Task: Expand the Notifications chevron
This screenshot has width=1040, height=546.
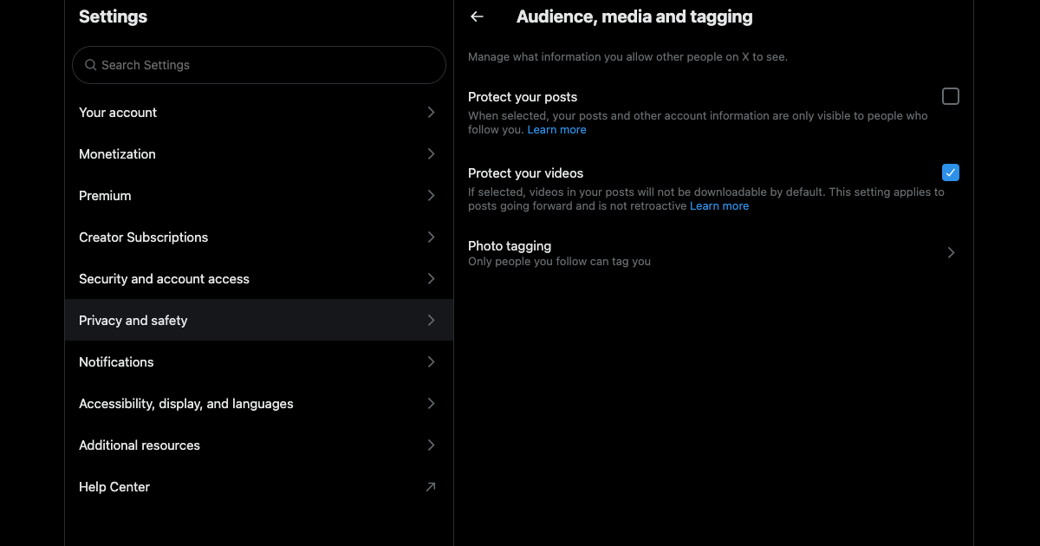Action: tap(431, 362)
